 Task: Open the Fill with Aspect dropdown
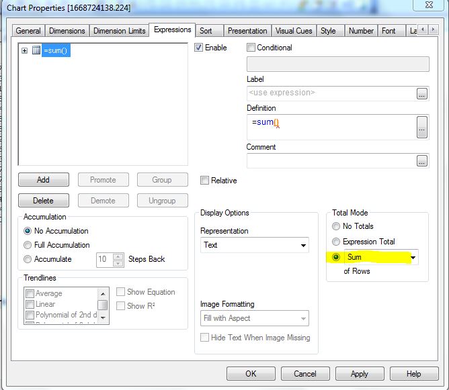pos(255,318)
